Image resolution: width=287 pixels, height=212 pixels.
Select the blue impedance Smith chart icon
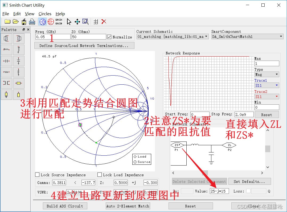coord(43,22)
